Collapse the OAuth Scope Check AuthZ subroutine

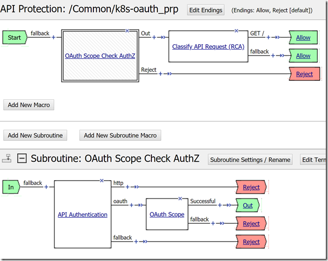[22, 159]
